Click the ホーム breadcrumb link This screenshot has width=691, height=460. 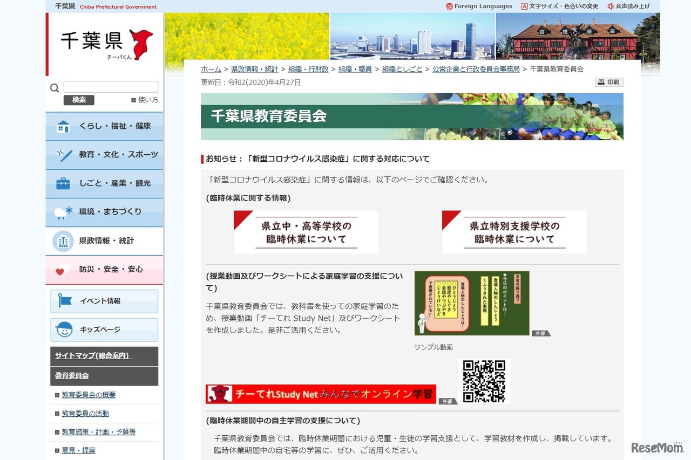[210, 69]
